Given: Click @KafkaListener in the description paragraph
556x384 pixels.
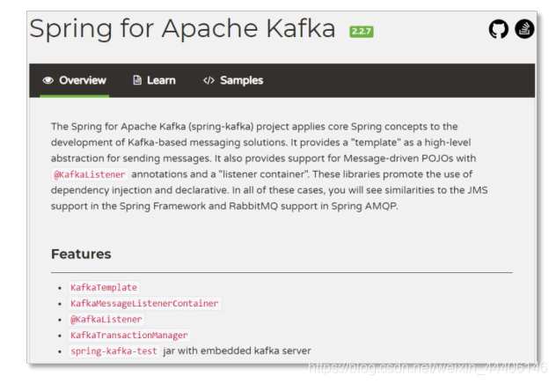Looking at the screenshot, I should 90,174.
